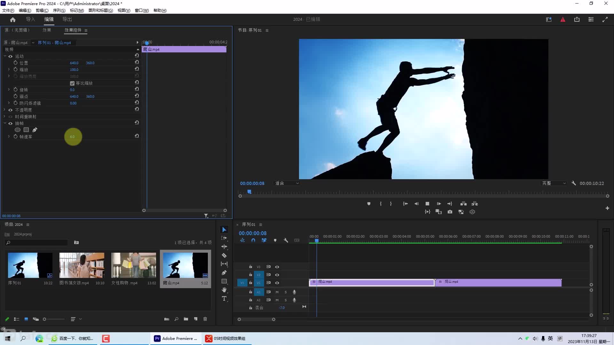This screenshot has height=345, width=614.
Task: Select the Razor tool
Action: [224, 255]
